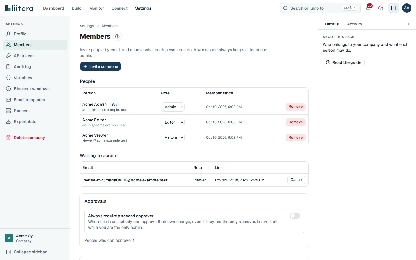Open role dropdown for Acme Viewer

pyautogui.click(x=173, y=138)
